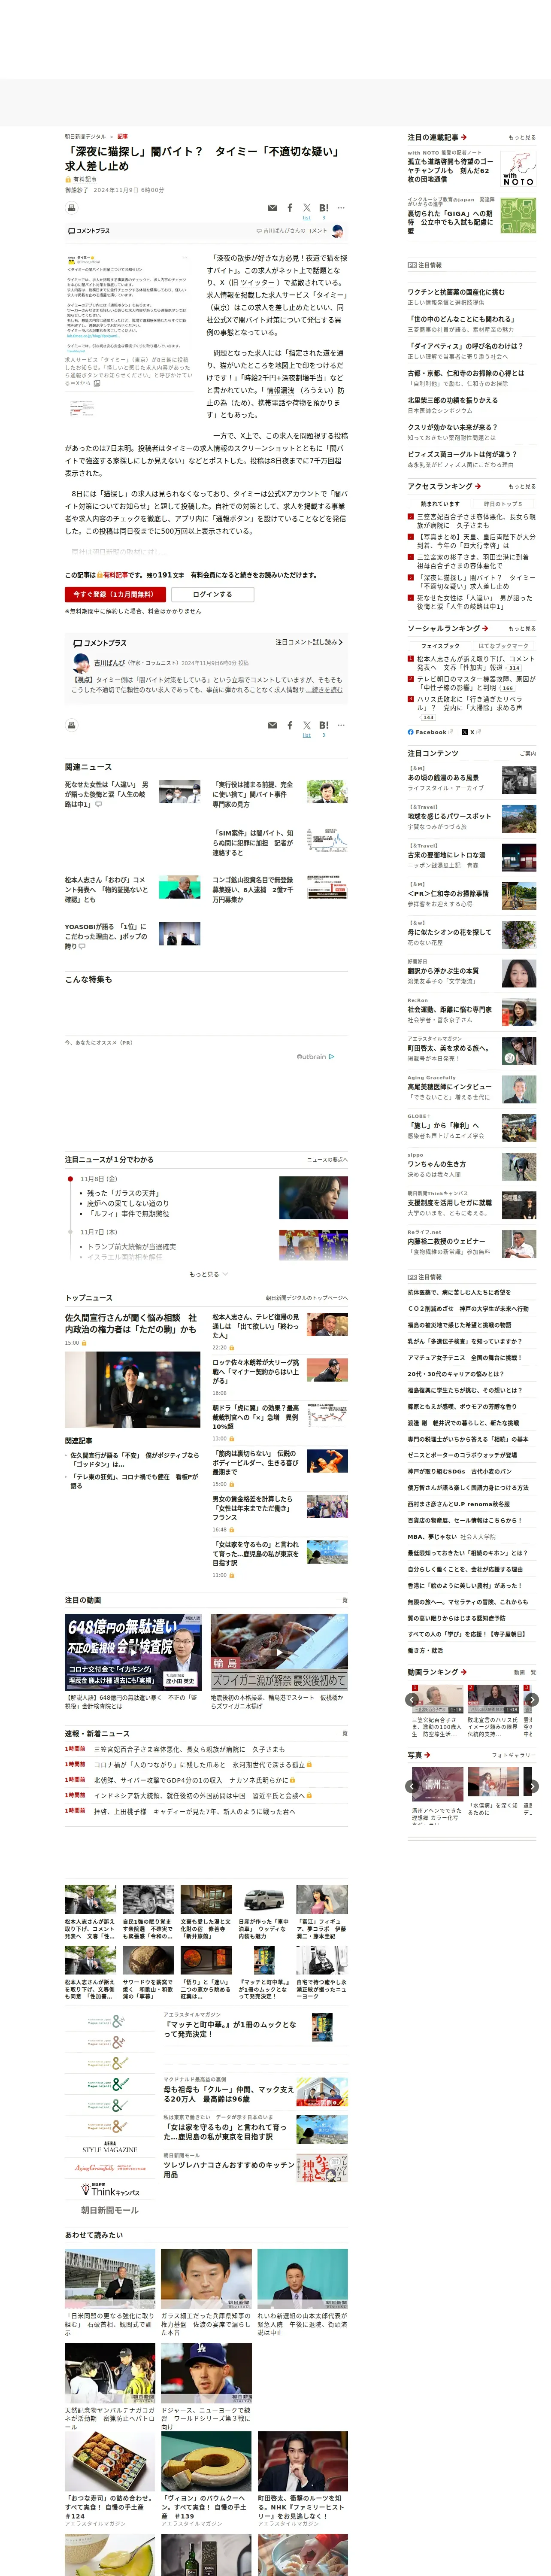Image resolution: width=551 pixels, height=2576 pixels.
Task: Click next arrow on photo gallery carousel
Action: pos(532,1786)
